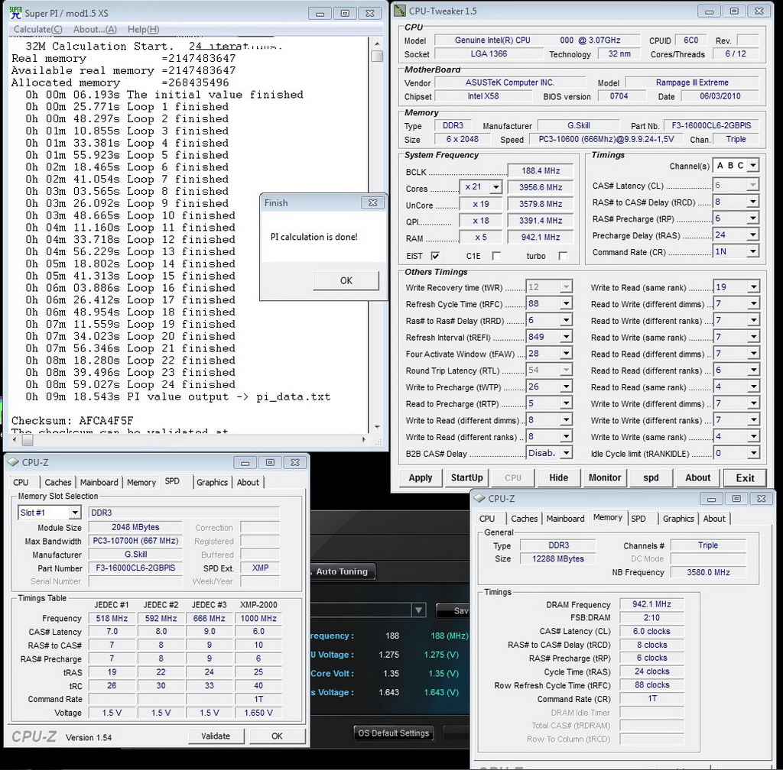Open the Cores multiplier x 21 dropdown
This screenshot has width=783, height=770.
coord(495,187)
